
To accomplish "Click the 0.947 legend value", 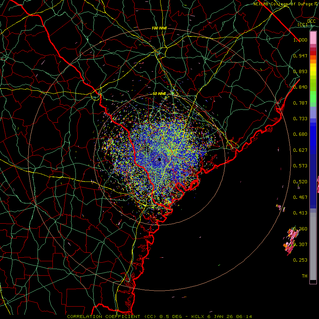I will pos(300,56).
